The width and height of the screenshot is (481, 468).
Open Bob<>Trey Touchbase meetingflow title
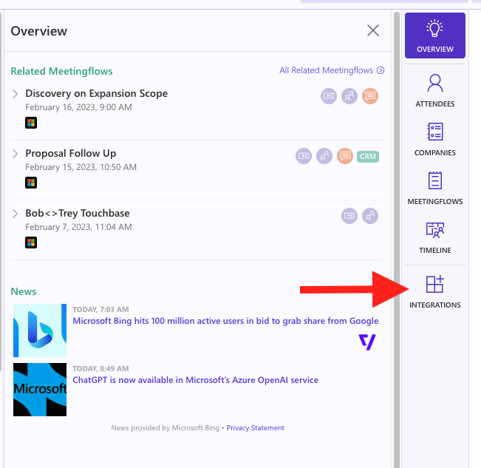pyautogui.click(x=78, y=213)
